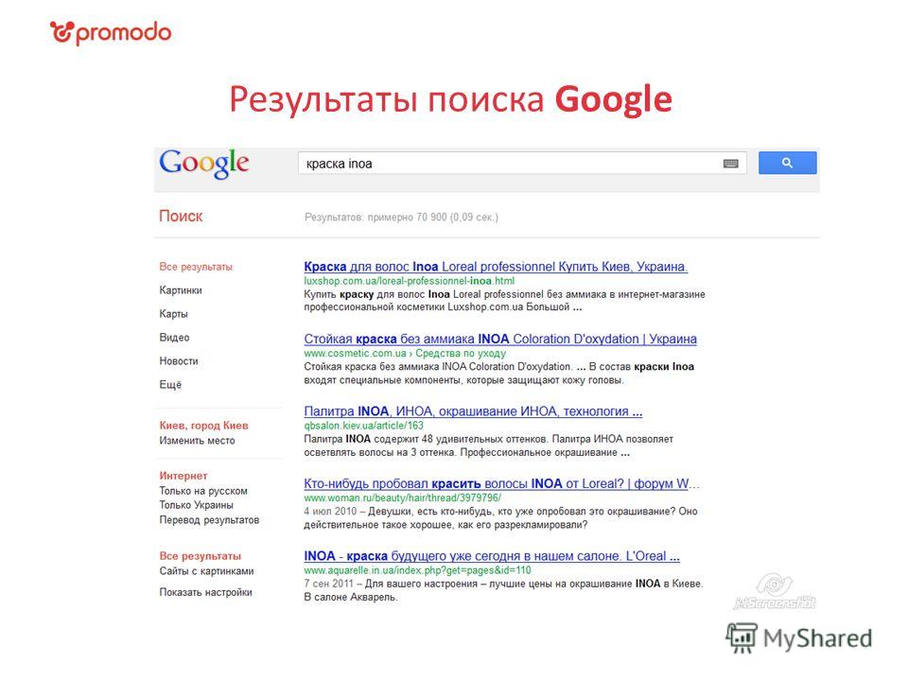This screenshot has width=908, height=681.
Task: Open result 'Краска для волос Inoa Loreal professionnel'
Action: pyautogui.click(x=496, y=267)
